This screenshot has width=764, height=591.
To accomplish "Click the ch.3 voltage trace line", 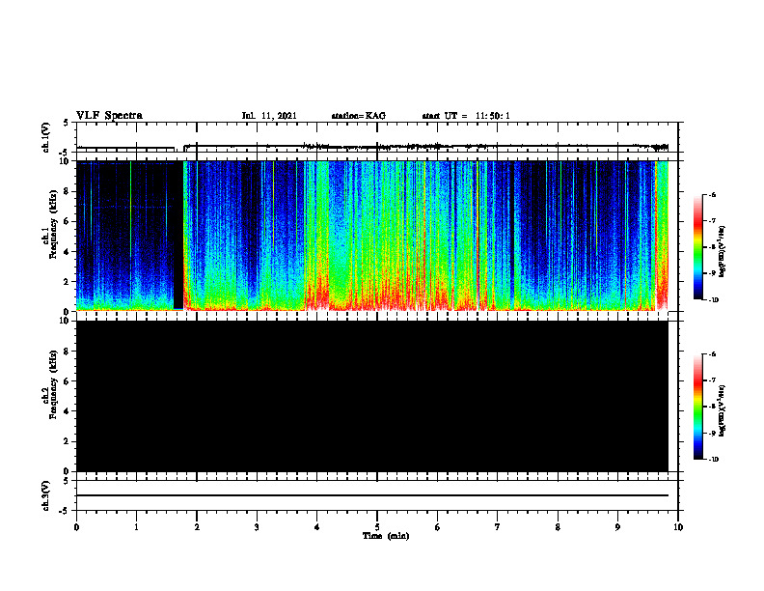I will (372, 495).
